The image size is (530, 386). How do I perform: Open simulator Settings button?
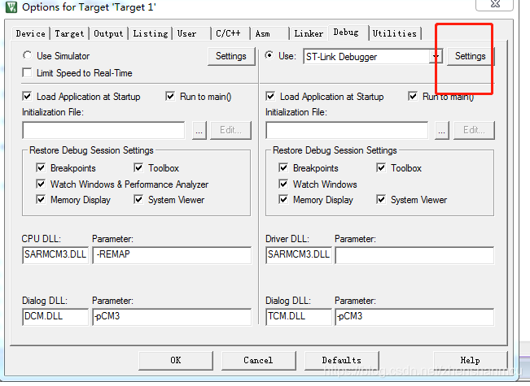point(231,56)
